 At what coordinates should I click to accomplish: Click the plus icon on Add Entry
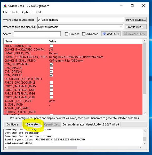click(x=104, y=34)
